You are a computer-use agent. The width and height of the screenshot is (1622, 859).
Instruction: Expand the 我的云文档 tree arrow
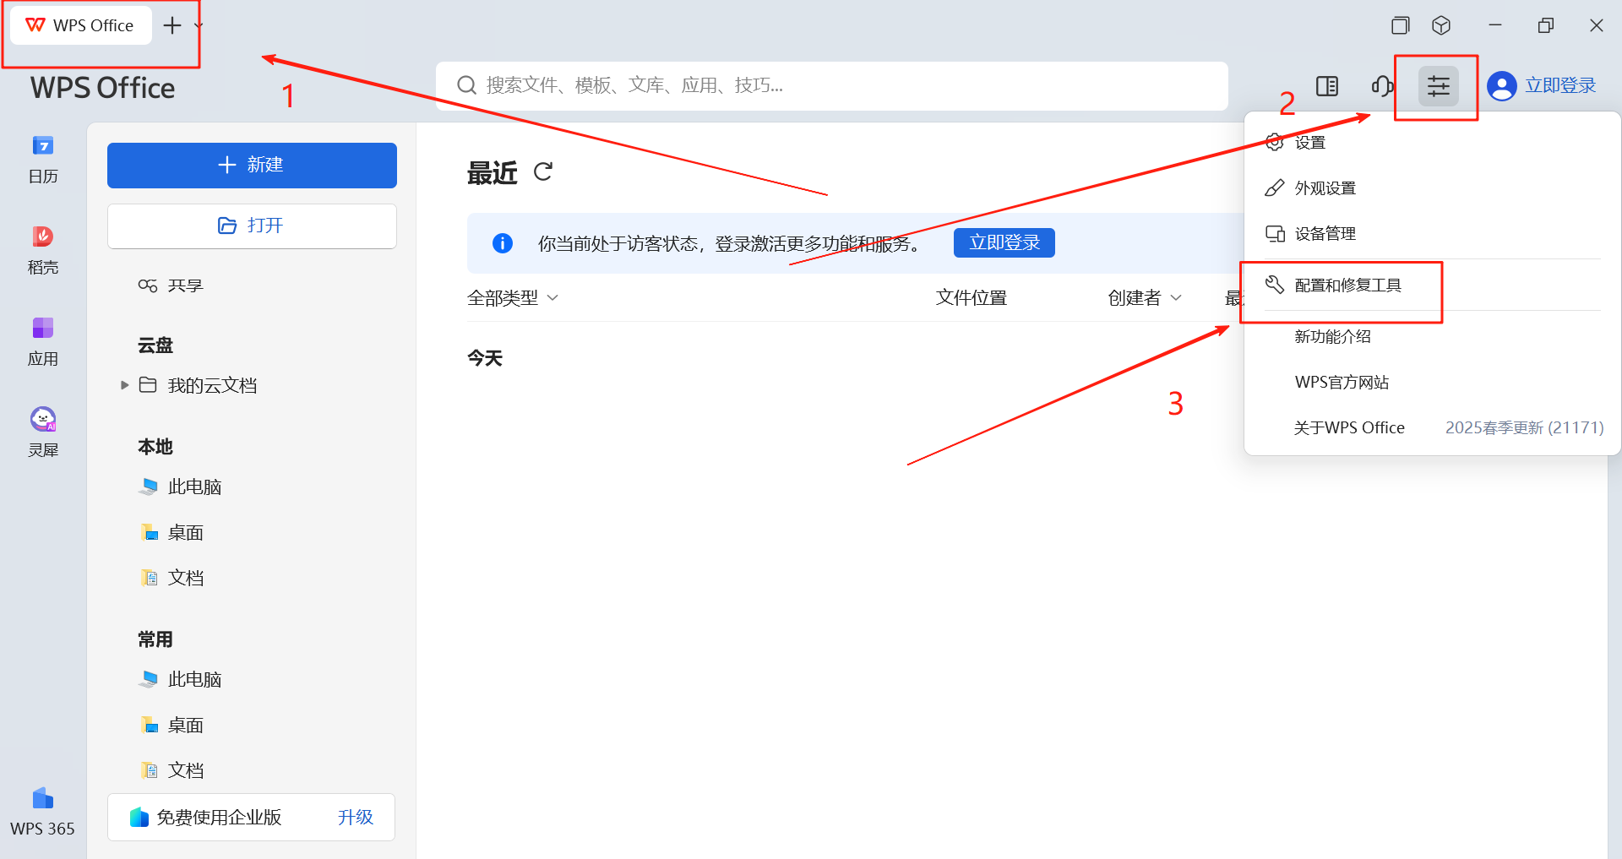pyautogui.click(x=125, y=385)
